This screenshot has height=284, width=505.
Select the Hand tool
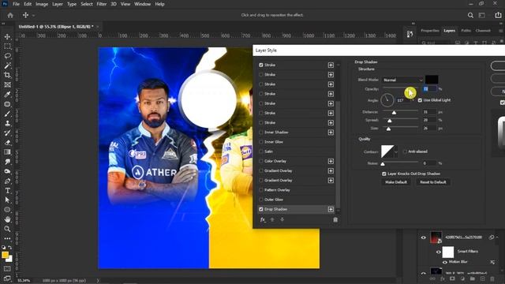[x=7, y=219]
